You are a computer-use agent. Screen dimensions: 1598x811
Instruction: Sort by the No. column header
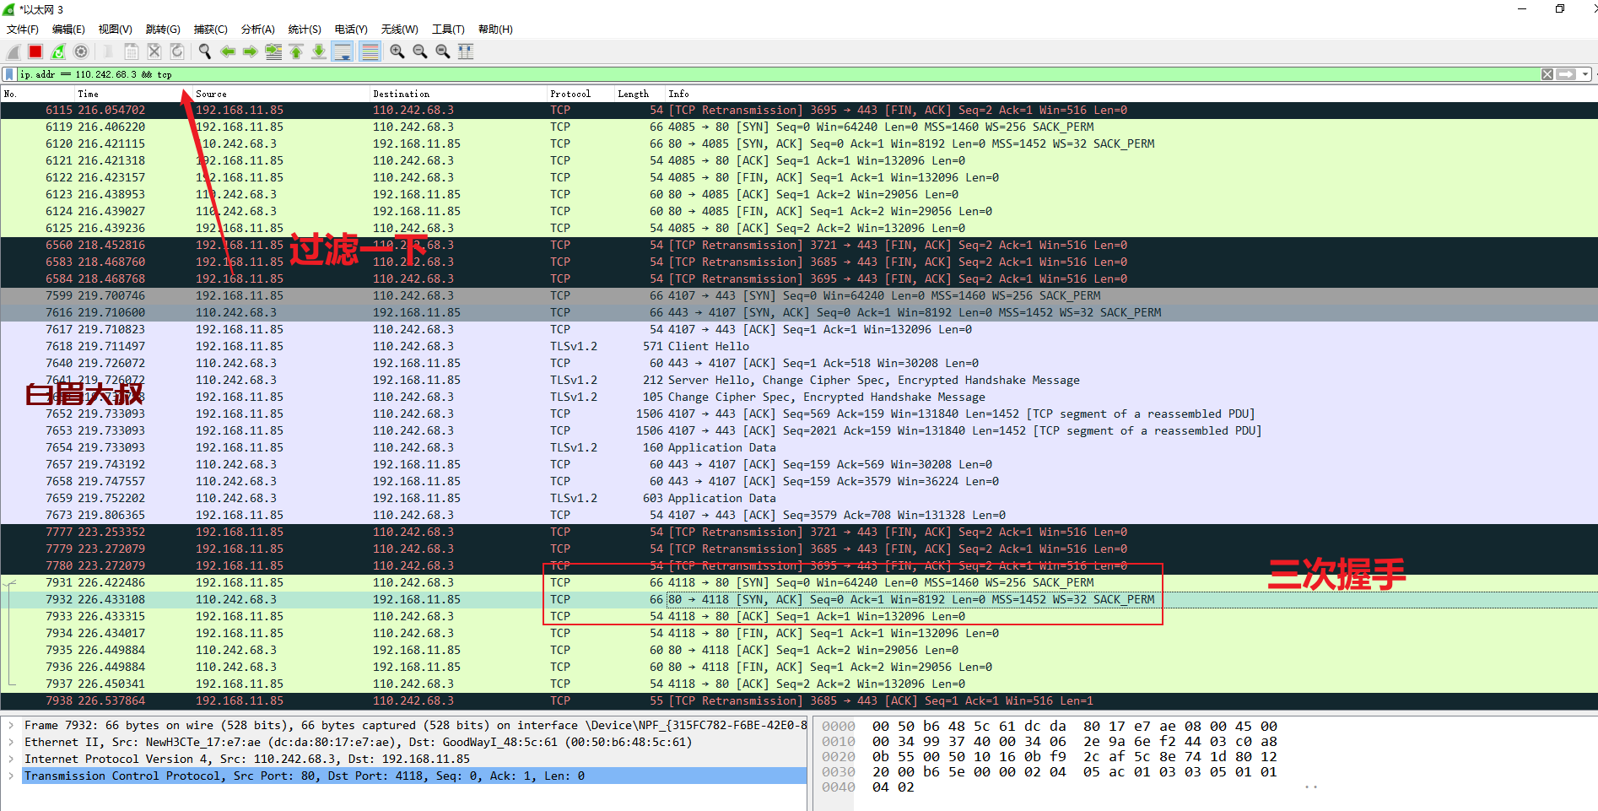click(37, 94)
